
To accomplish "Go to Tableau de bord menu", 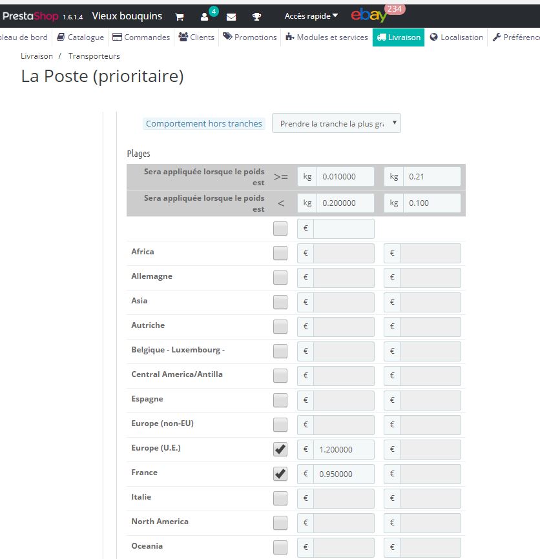I will (x=23, y=37).
